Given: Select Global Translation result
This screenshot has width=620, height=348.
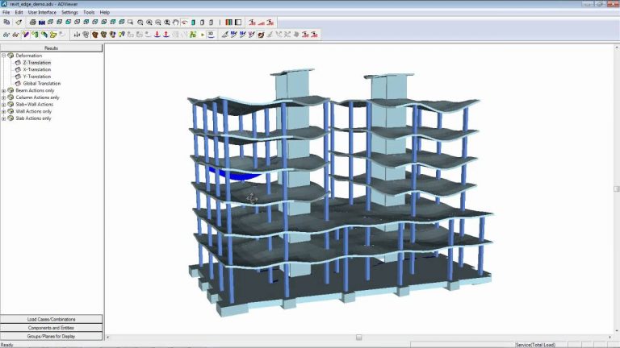Looking at the screenshot, I should 41,84.
